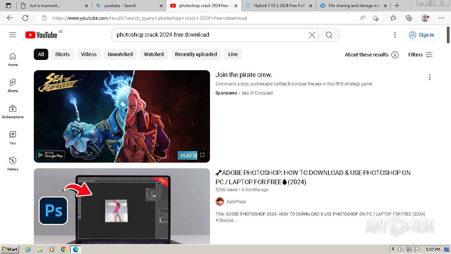
Task: Open Subscriptions in the sidebar
Action: pos(13,112)
